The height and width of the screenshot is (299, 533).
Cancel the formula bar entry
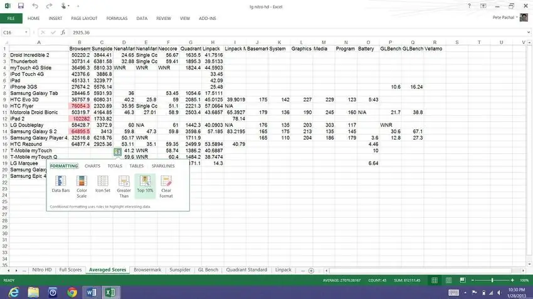click(43, 32)
